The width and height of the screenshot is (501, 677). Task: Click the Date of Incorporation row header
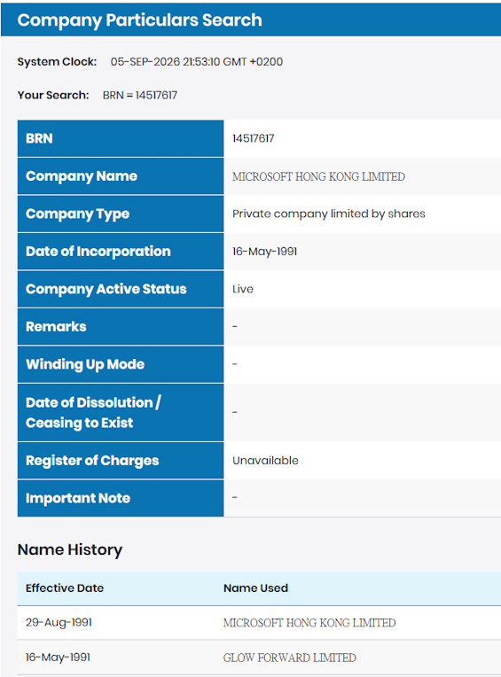(121, 252)
